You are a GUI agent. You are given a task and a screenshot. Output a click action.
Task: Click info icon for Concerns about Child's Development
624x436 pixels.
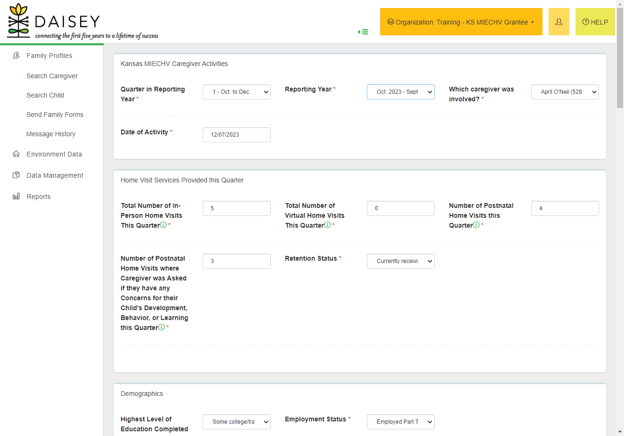tap(162, 327)
